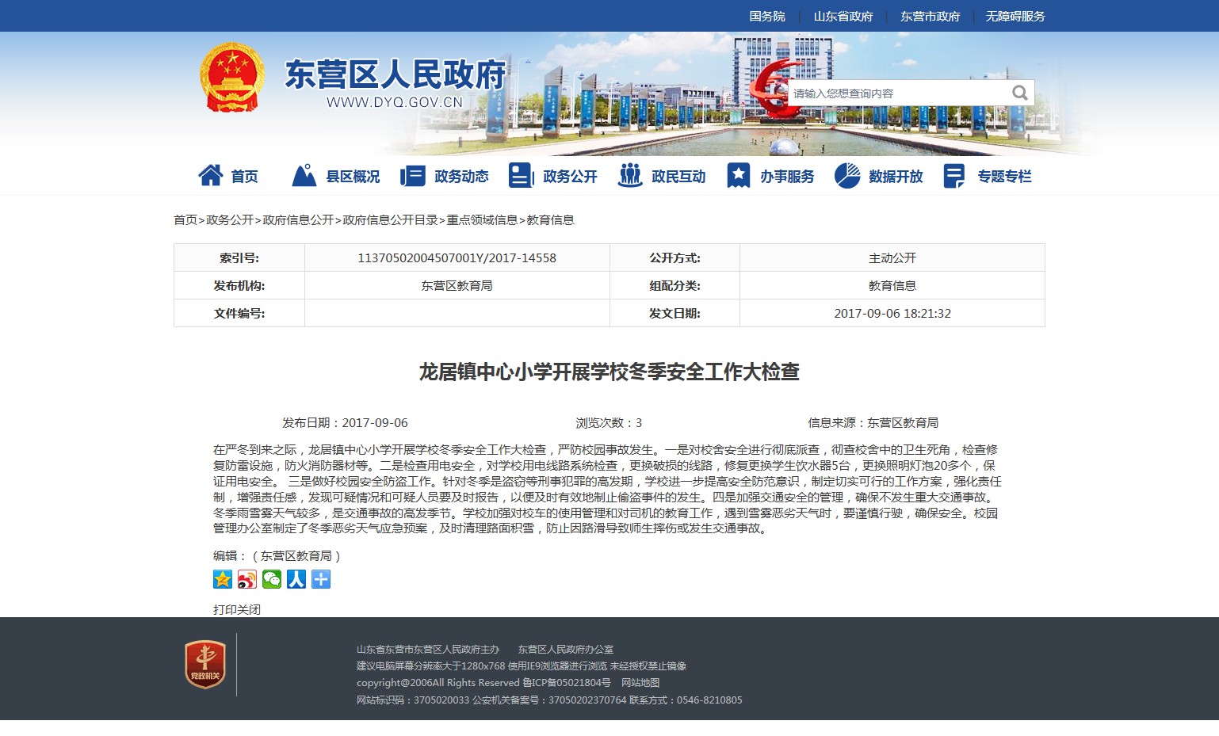
Task: Open 无障碍服务 accessibility link
Action: pos(1015,16)
